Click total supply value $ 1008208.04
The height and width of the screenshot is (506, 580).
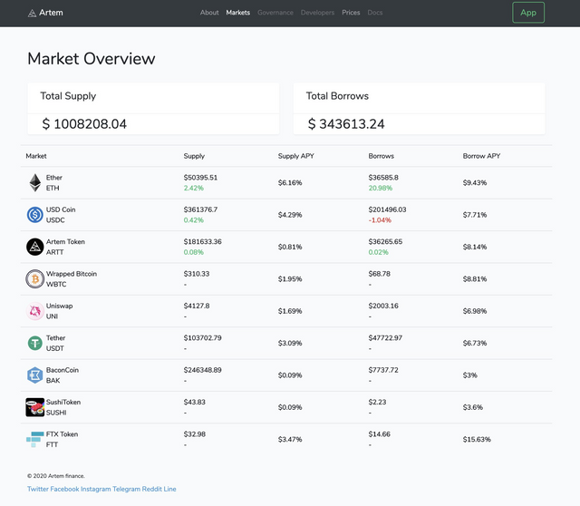pos(84,124)
